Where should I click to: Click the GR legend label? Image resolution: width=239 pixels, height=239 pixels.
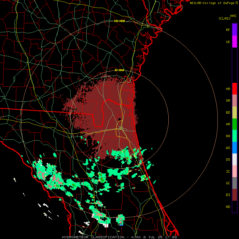pyautogui.click(x=228, y=101)
